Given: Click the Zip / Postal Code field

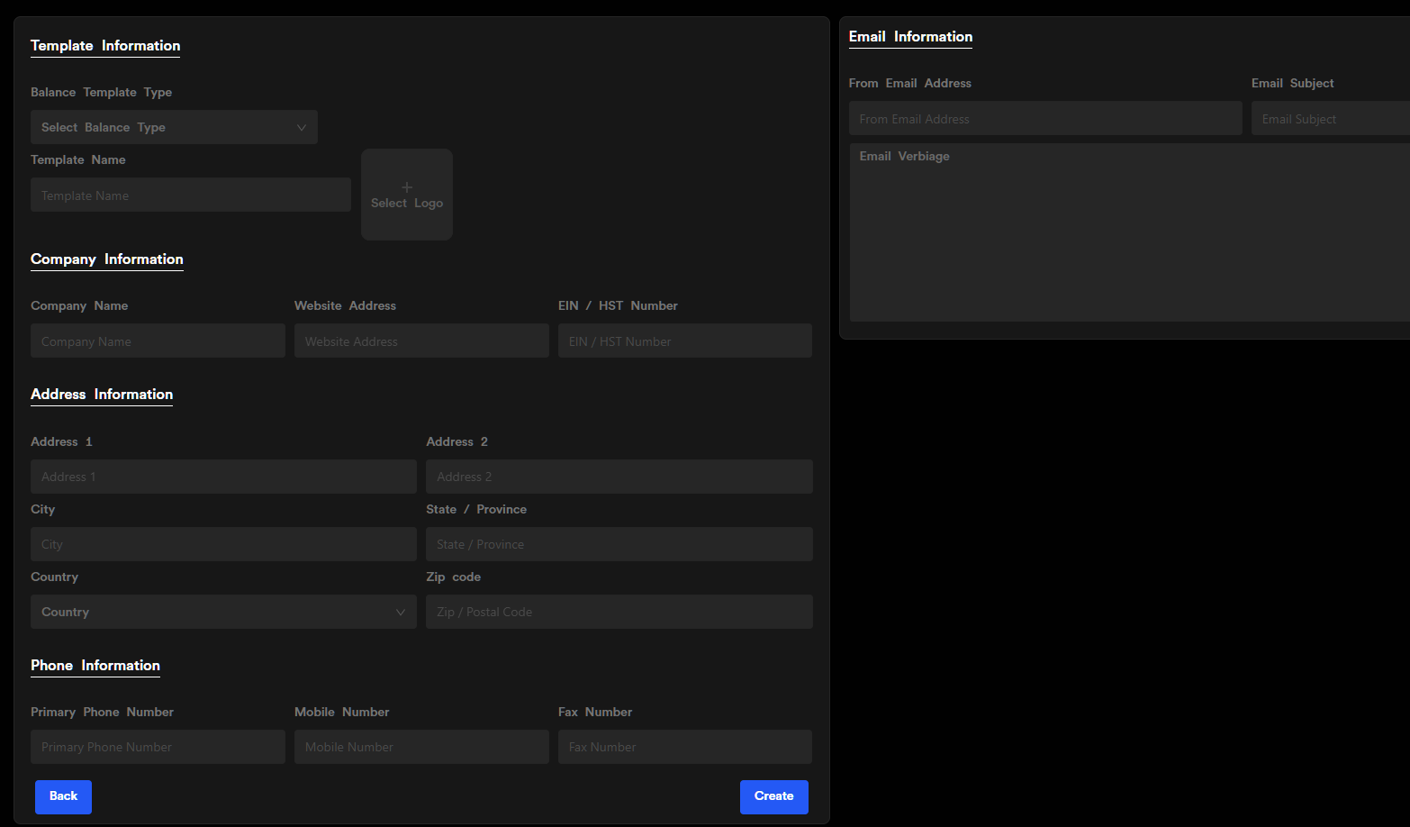Looking at the screenshot, I should pos(619,612).
